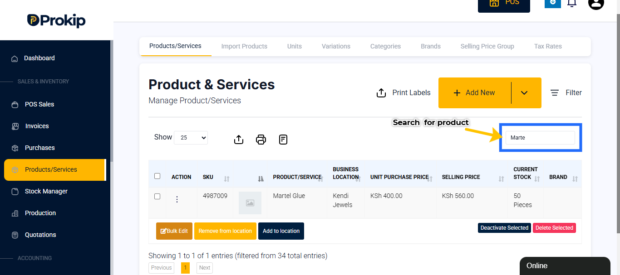Viewport: 620px width, 275px height.
Task: Expand the Add New dropdown arrow
Action: 524,93
